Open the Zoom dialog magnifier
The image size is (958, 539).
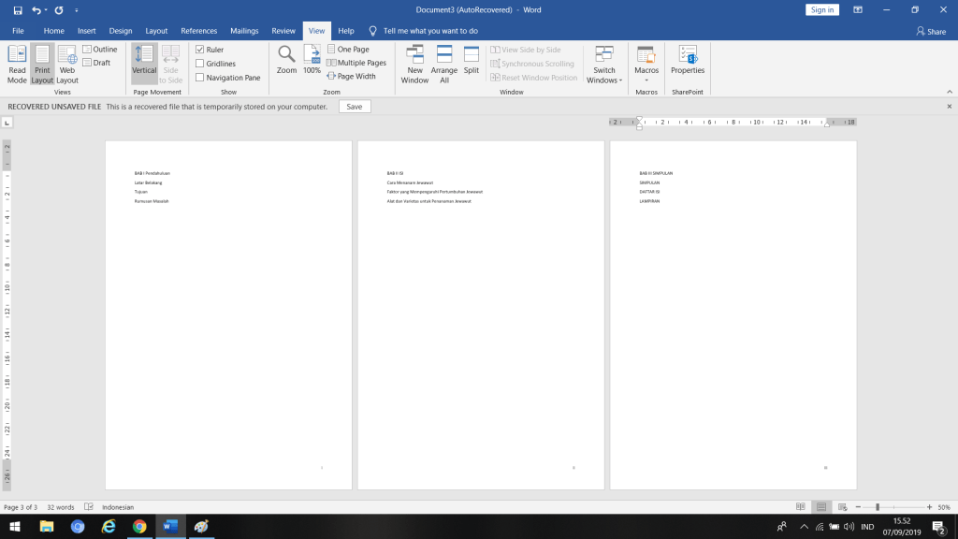286,60
